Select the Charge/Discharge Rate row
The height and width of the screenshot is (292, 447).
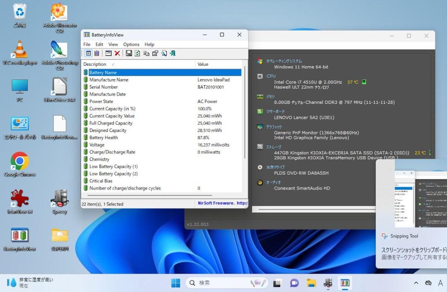click(x=162, y=152)
